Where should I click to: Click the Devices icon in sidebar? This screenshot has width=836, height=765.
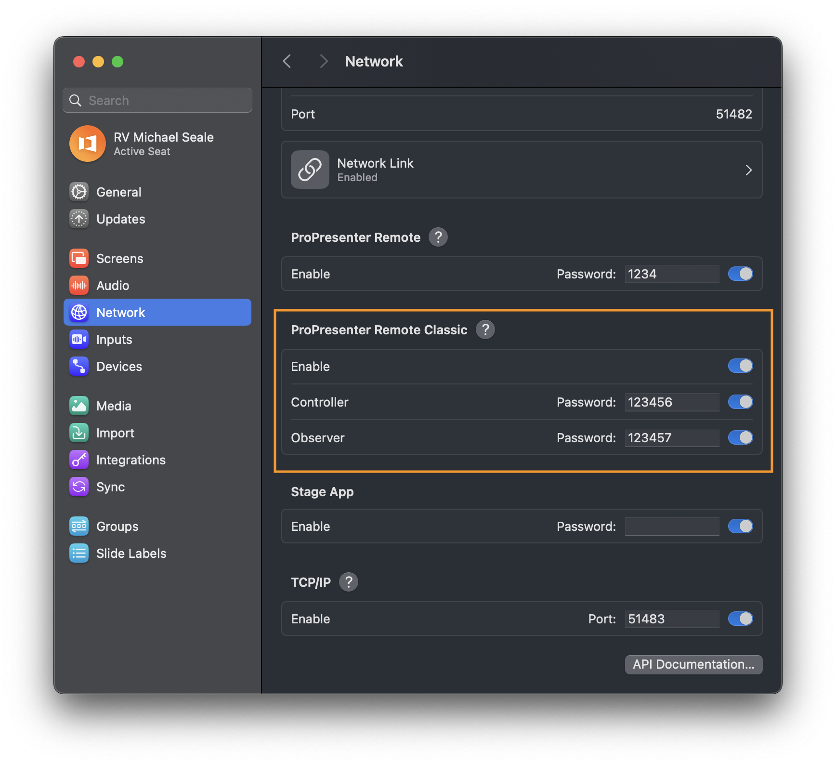(79, 366)
